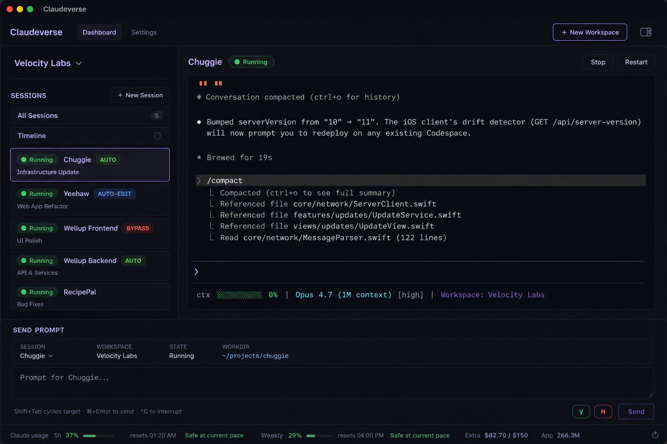Viewport: 667px width, 444px height.
Task: Click core/network/ServerClient.swift file reference
Action: (x=364, y=204)
